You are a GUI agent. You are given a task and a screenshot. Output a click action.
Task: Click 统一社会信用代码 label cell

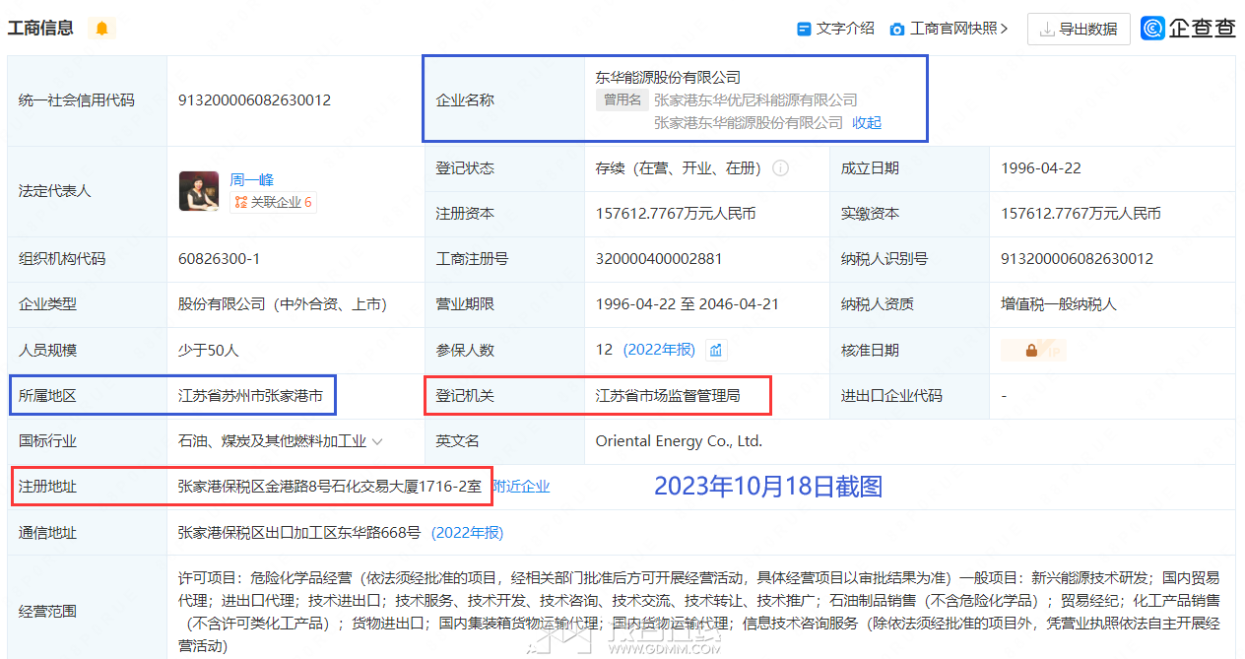(x=88, y=100)
